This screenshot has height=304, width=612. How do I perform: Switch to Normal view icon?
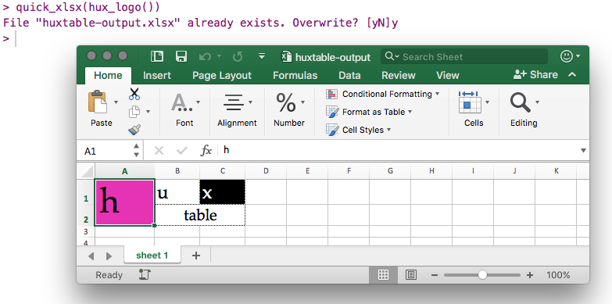[383, 275]
